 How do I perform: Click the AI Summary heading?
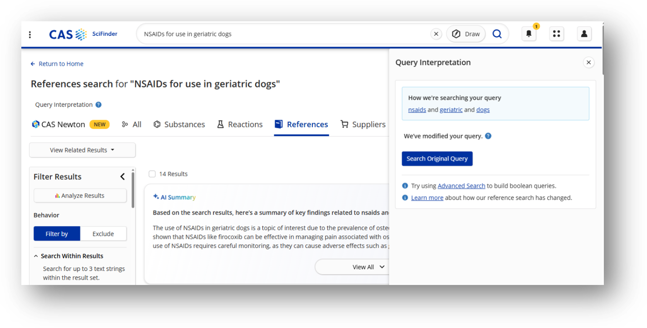pos(174,197)
